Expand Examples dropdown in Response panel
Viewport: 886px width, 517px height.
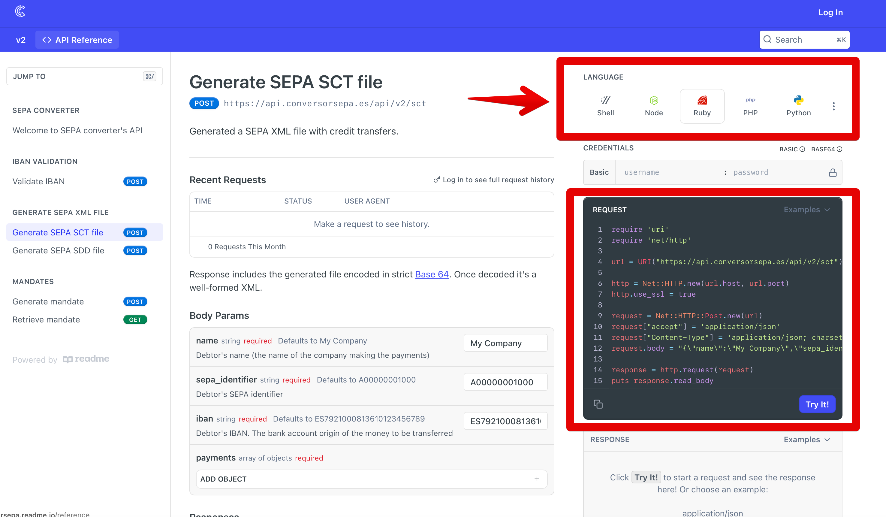[x=806, y=440]
